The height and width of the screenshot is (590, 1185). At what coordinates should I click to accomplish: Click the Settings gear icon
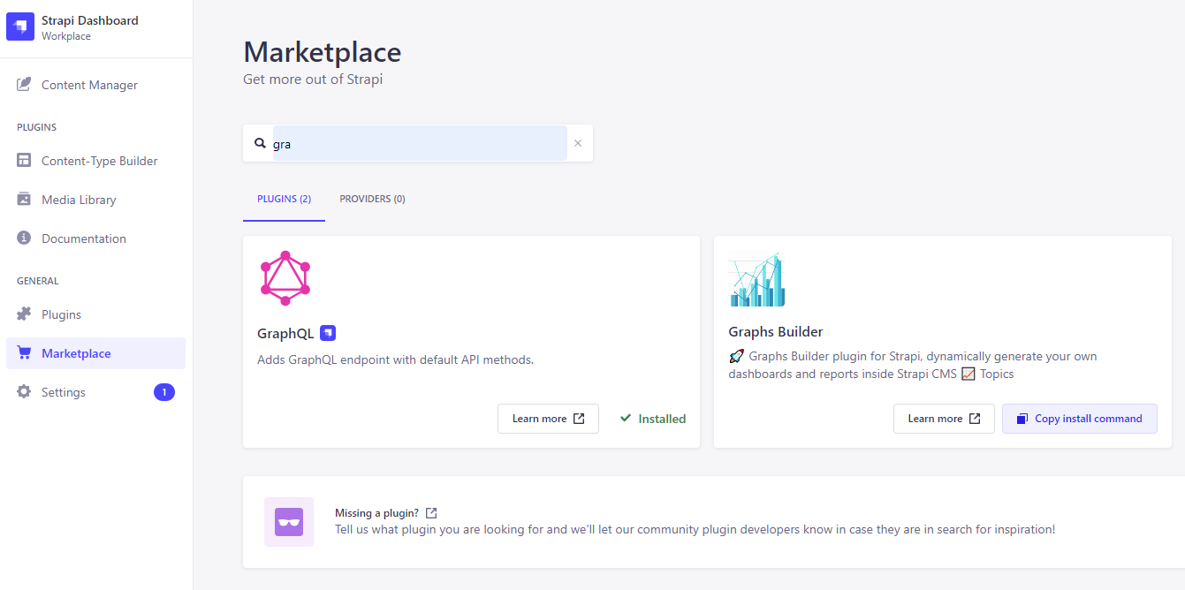click(x=24, y=392)
